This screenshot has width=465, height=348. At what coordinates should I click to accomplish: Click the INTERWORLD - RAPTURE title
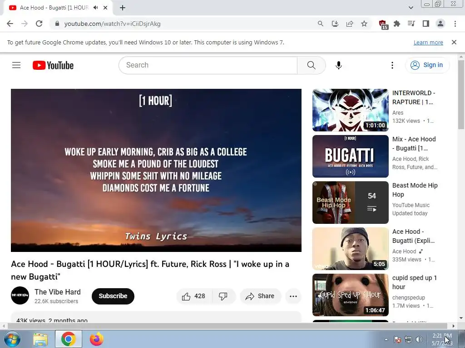point(414,97)
